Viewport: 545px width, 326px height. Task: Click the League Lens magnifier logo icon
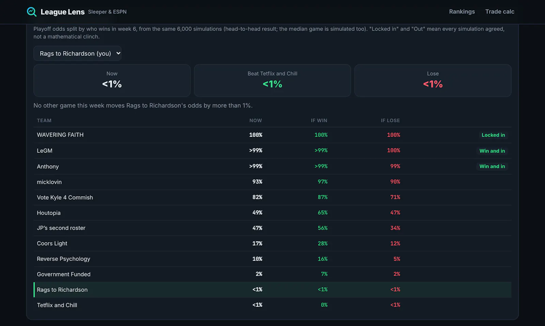tap(32, 12)
